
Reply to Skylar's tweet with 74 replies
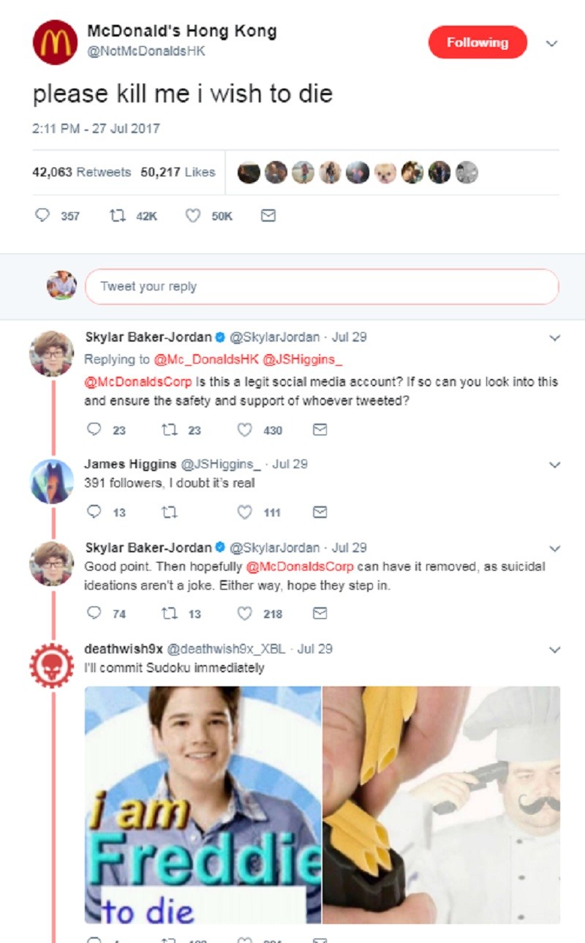coord(94,613)
